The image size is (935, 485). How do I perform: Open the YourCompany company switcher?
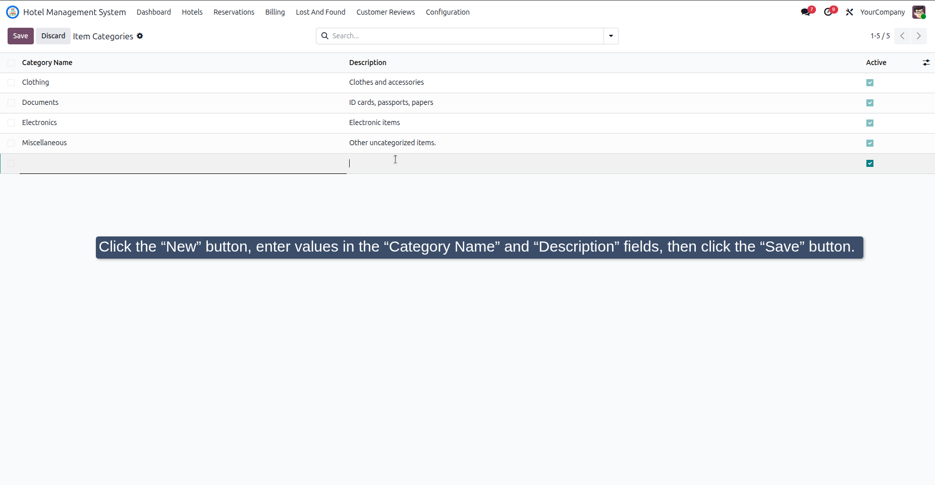click(x=883, y=12)
